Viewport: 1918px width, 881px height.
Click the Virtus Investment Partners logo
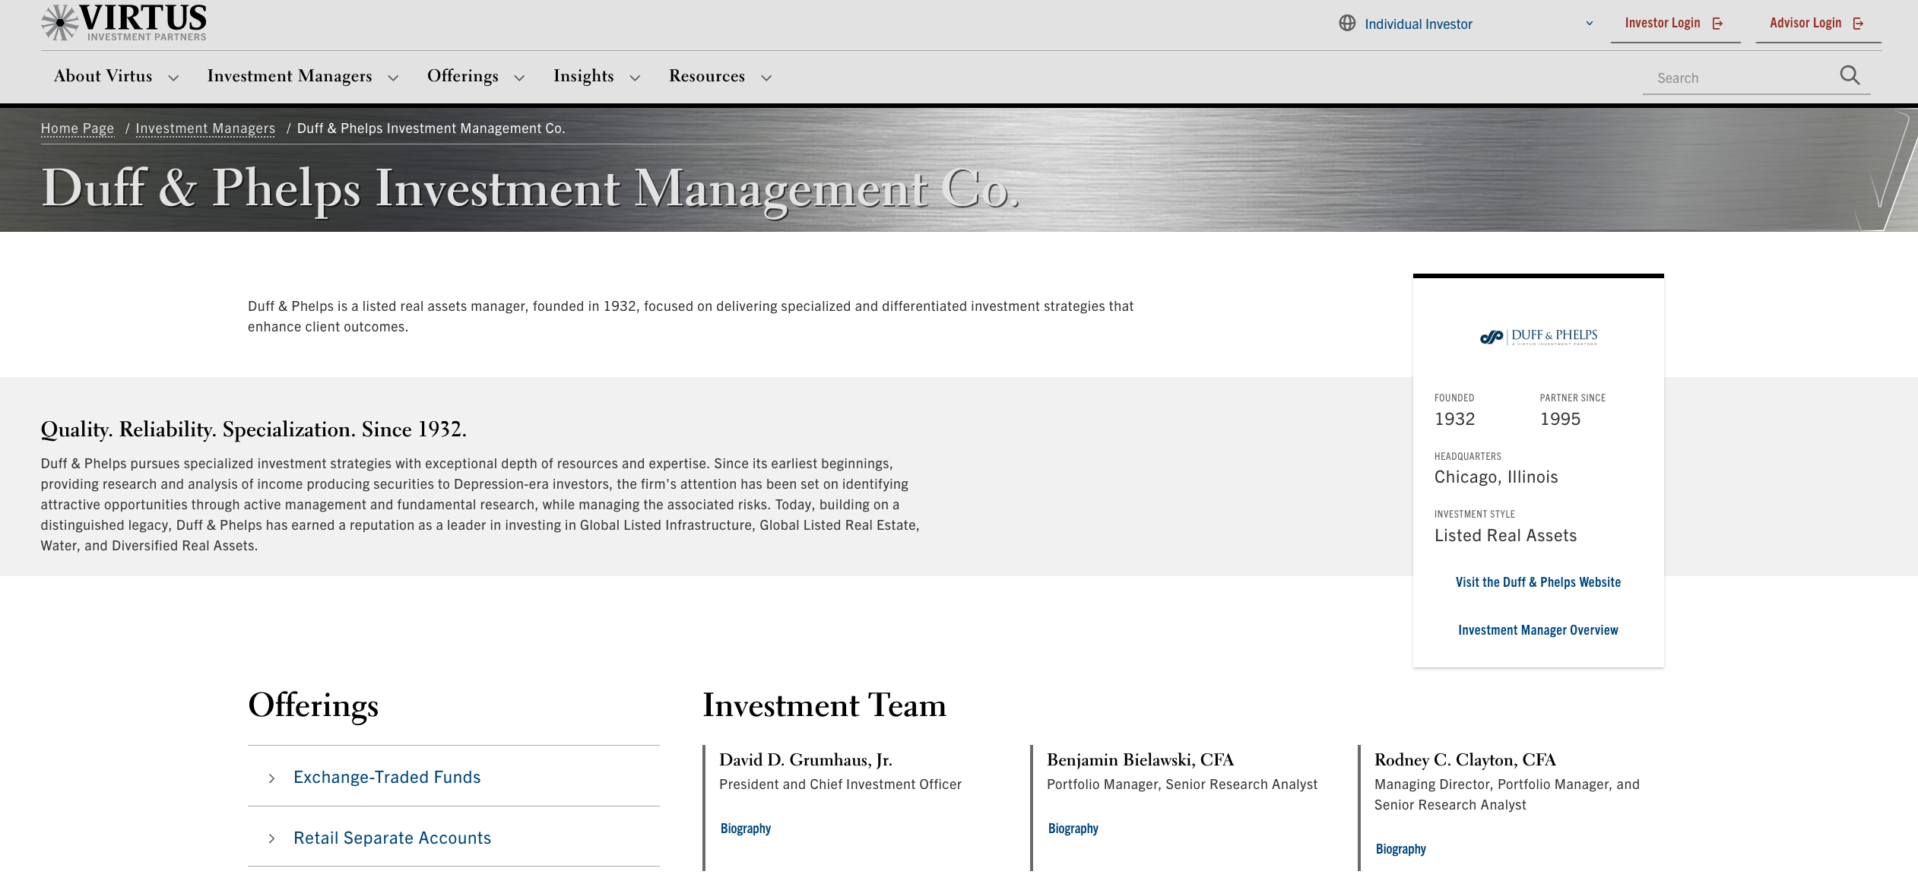click(124, 22)
